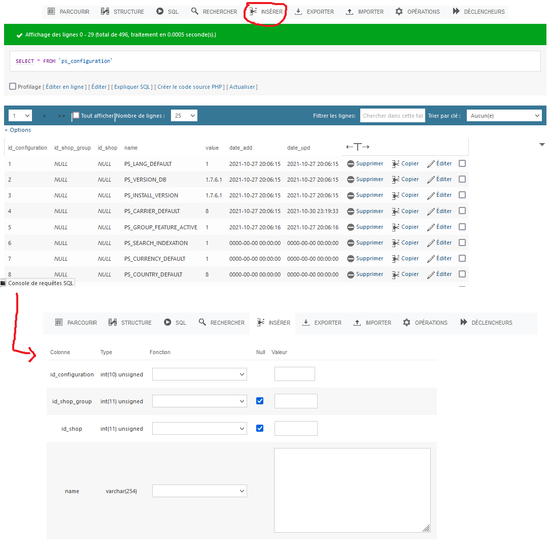
Task: Click Éditer pencil for PS_LANG_DEFAULT row
Action: pos(431,164)
